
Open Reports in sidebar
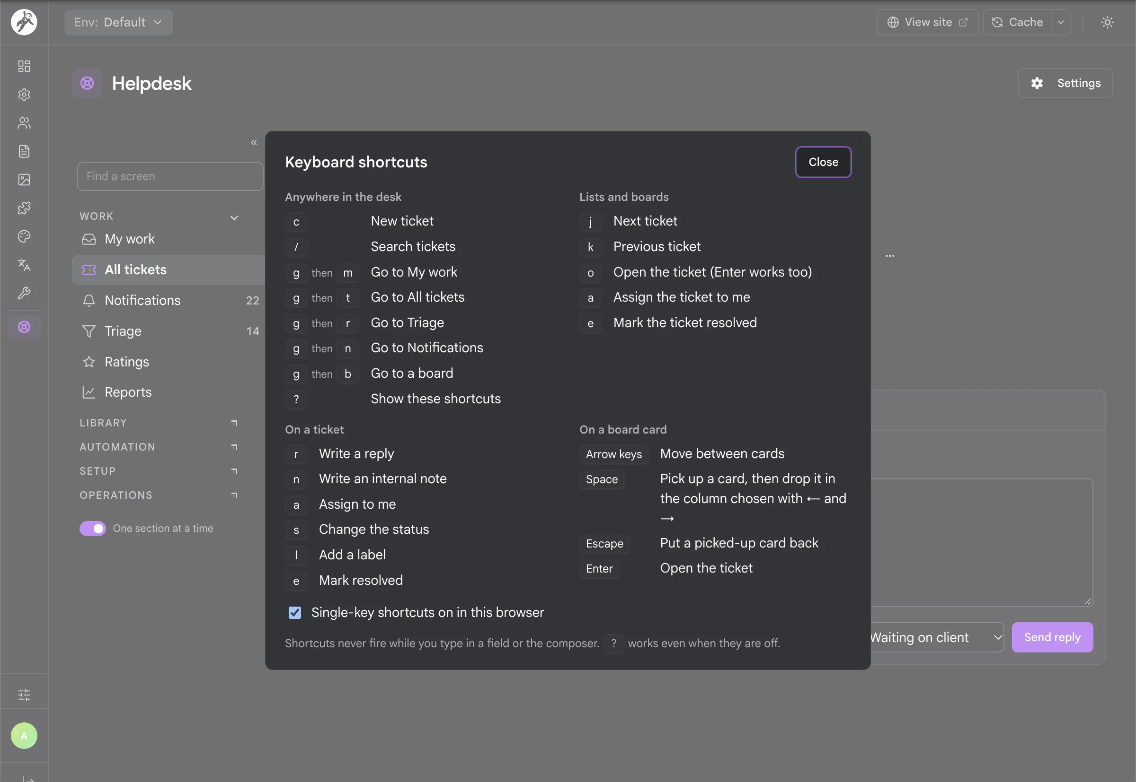tap(168, 392)
